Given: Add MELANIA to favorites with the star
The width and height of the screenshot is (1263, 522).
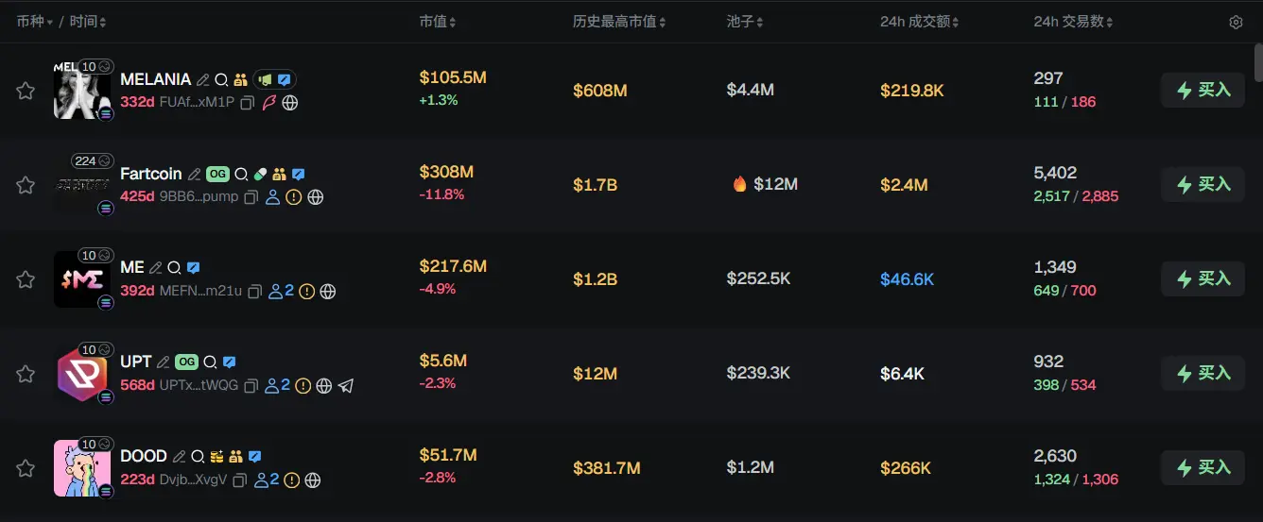Looking at the screenshot, I should coord(26,91).
